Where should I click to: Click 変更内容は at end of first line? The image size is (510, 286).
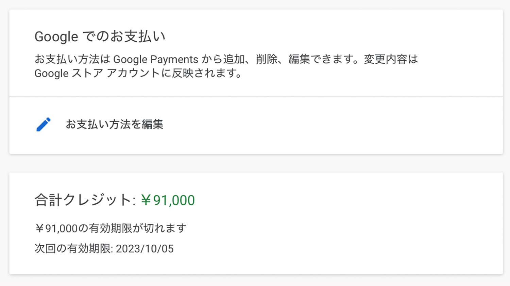[x=391, y=59]
